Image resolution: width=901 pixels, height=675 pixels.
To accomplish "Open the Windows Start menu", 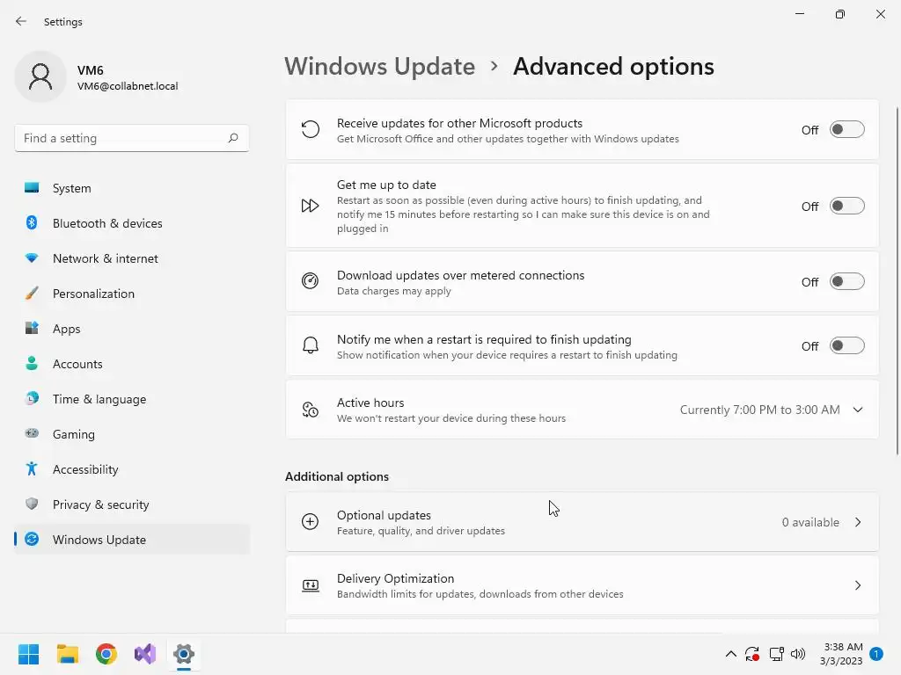I will pos(28,654).
